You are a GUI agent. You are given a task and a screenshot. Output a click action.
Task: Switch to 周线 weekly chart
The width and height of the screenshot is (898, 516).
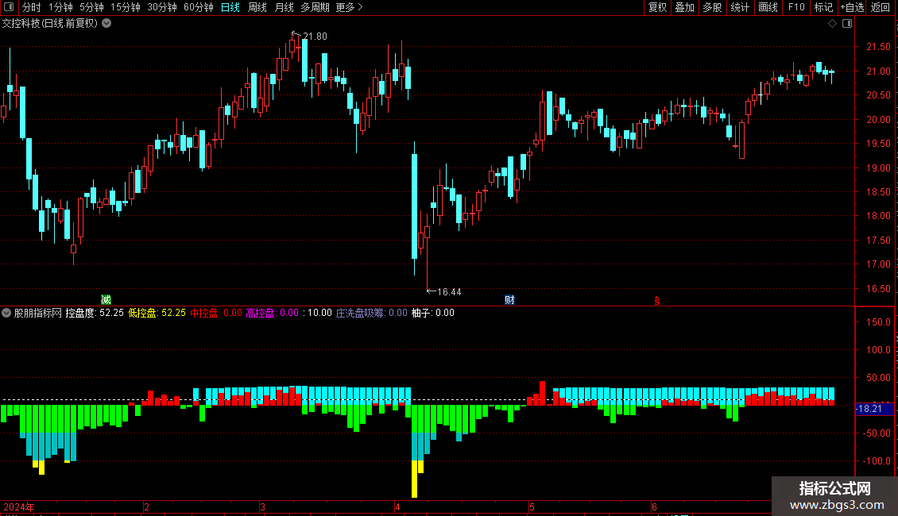pos(257,7)
